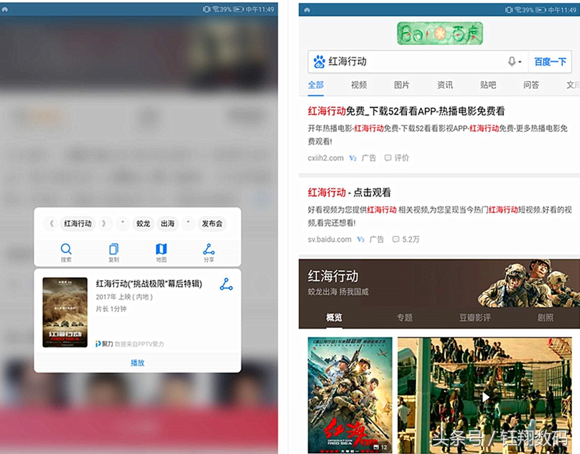The width and height of the screenshot is (580, 454).
Task: Tap the microphone voice search icon
Action: point(512,62)
